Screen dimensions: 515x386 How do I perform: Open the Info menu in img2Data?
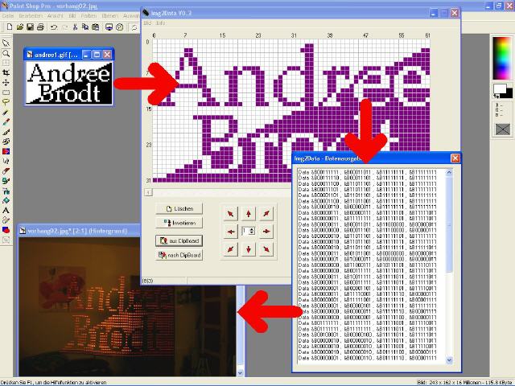point(160,23)
